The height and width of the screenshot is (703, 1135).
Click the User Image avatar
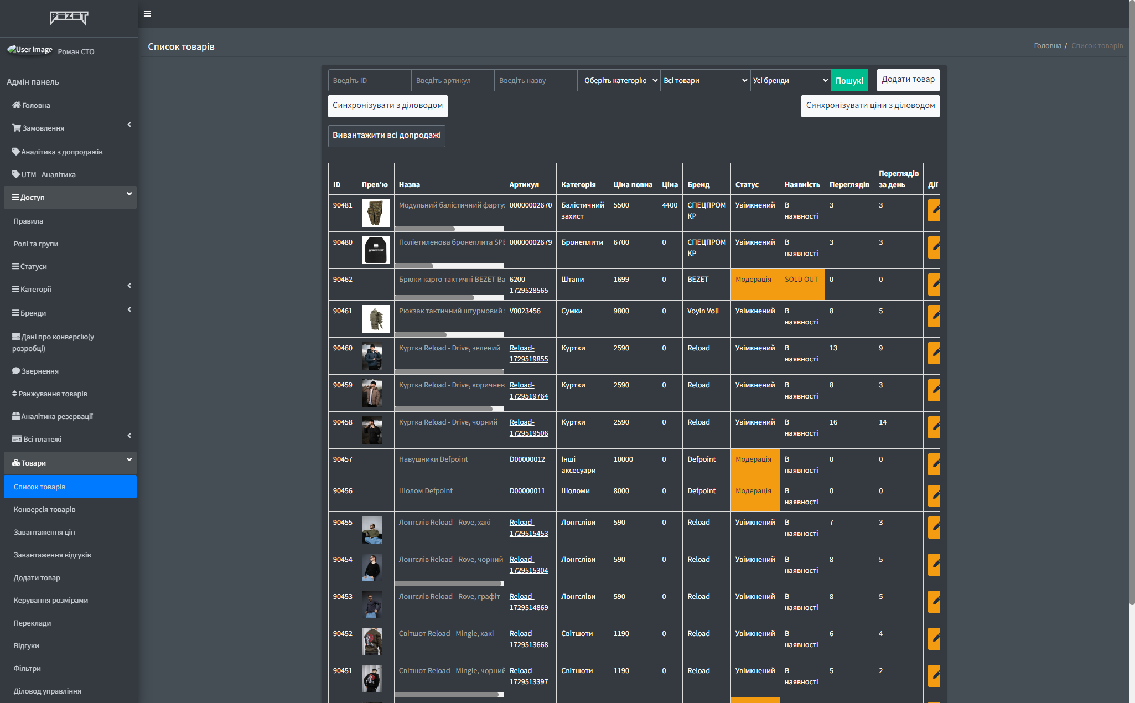tap(30, 50)
